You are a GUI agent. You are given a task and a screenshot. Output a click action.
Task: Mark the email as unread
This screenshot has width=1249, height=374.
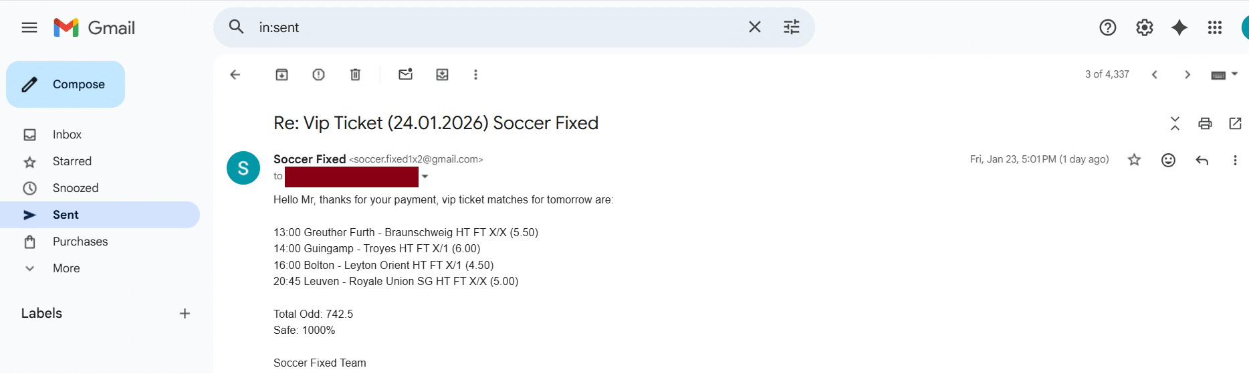point(405,75)
